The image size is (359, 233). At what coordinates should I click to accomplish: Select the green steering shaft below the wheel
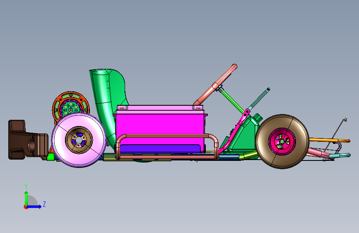click(233, 102)
